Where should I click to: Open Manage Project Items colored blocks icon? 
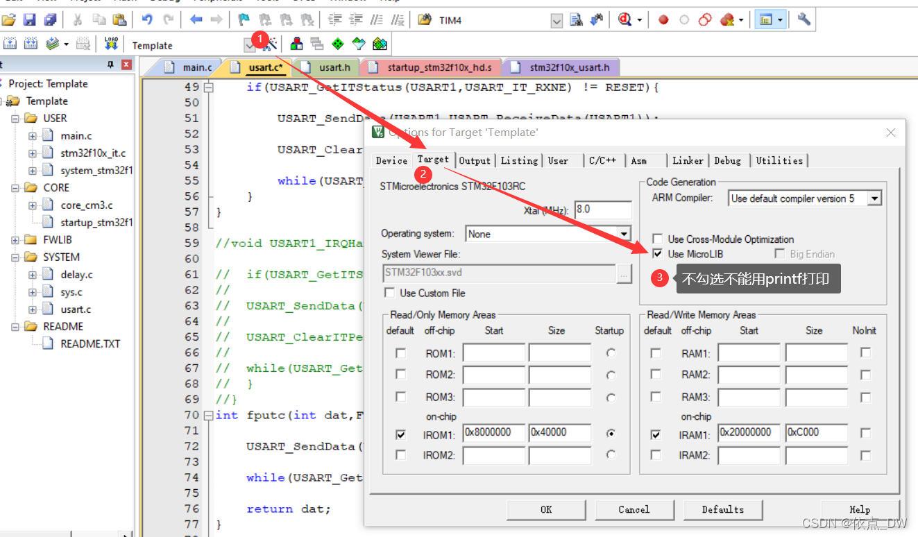pyautogui.click(x=297, y=44)
